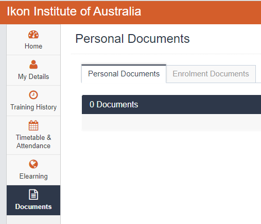Click the Personal Documents page heading
The image size is (261, 224).
point(132,39)
